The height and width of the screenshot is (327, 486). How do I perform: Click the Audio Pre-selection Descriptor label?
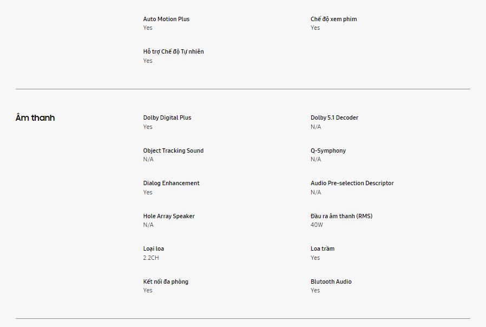point(352,183)
